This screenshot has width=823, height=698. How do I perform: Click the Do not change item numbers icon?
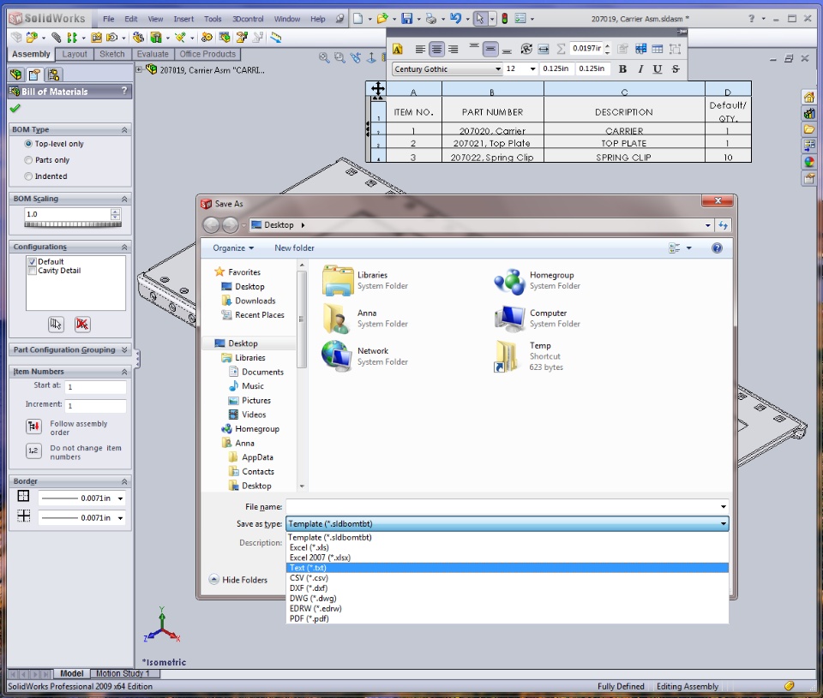click(x=33, y=450)
